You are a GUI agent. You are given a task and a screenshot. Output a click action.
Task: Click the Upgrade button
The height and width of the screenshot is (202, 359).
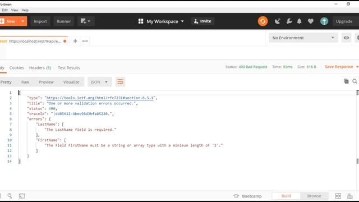coord(344,21)
